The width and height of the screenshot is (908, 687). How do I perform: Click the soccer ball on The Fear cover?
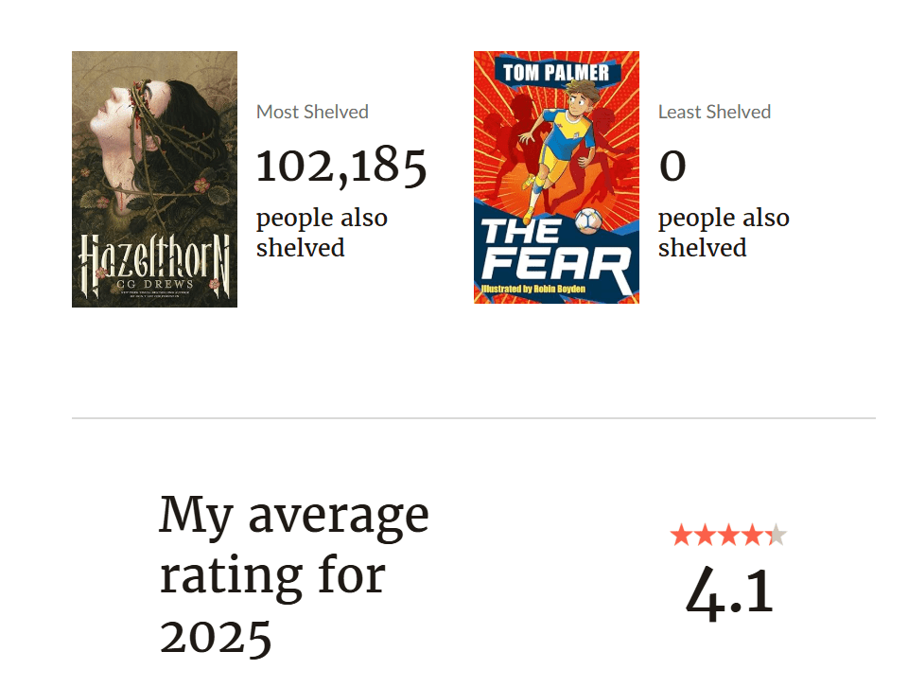tap(588, 220)
